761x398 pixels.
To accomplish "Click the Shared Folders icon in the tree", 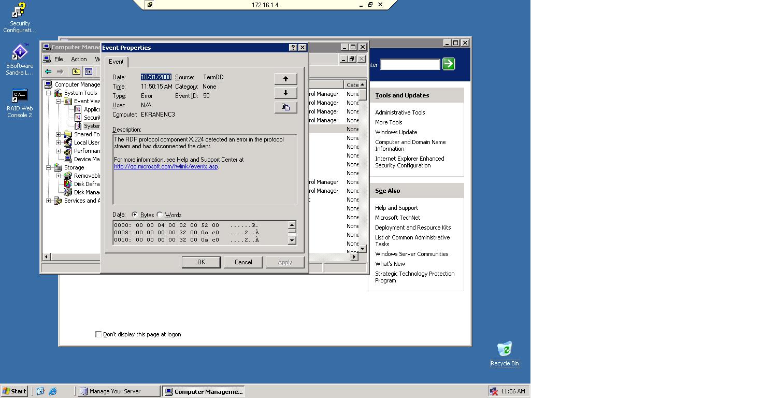I will click(68, 134).
